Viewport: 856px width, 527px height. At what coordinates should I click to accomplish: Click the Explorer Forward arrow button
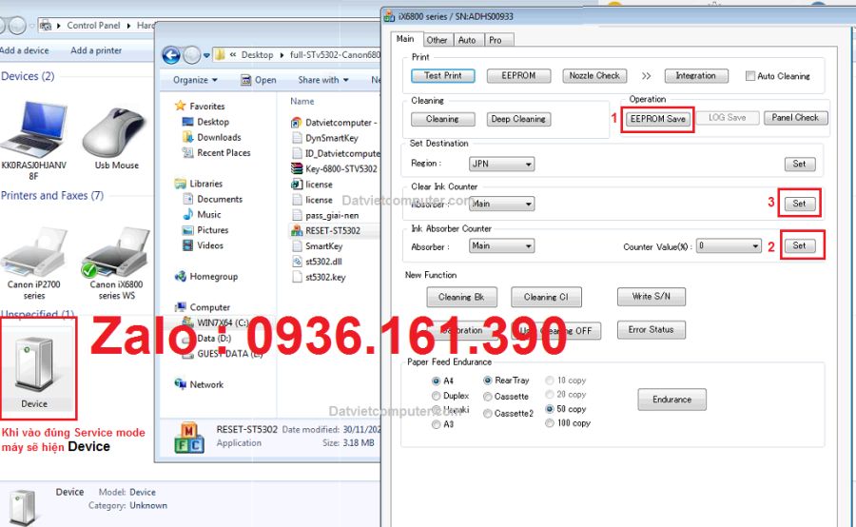pyautogui.click(x=191, y=55)
